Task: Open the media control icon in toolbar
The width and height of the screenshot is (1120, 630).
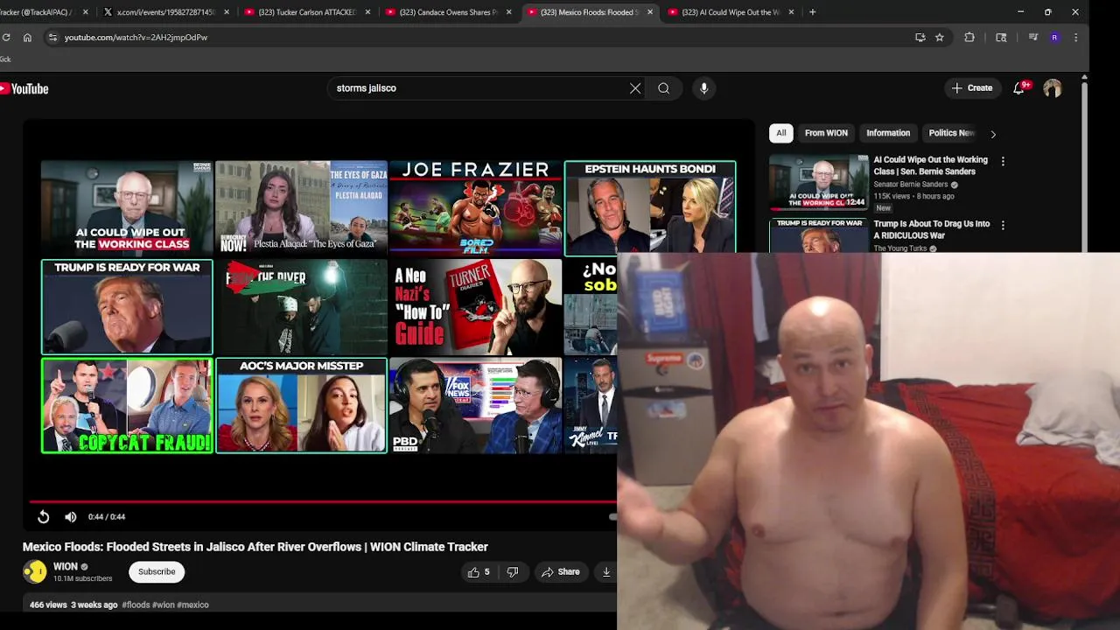Action: point(1033,38)
